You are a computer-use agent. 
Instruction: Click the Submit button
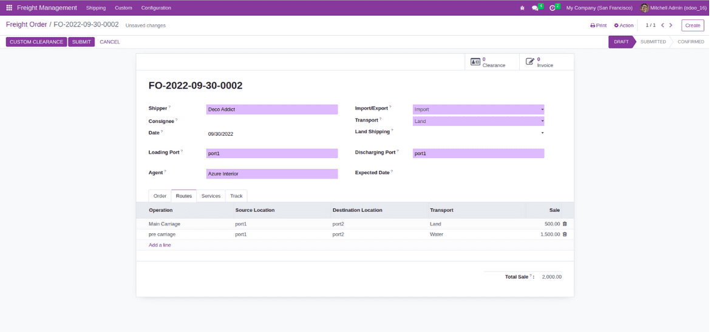81,42
